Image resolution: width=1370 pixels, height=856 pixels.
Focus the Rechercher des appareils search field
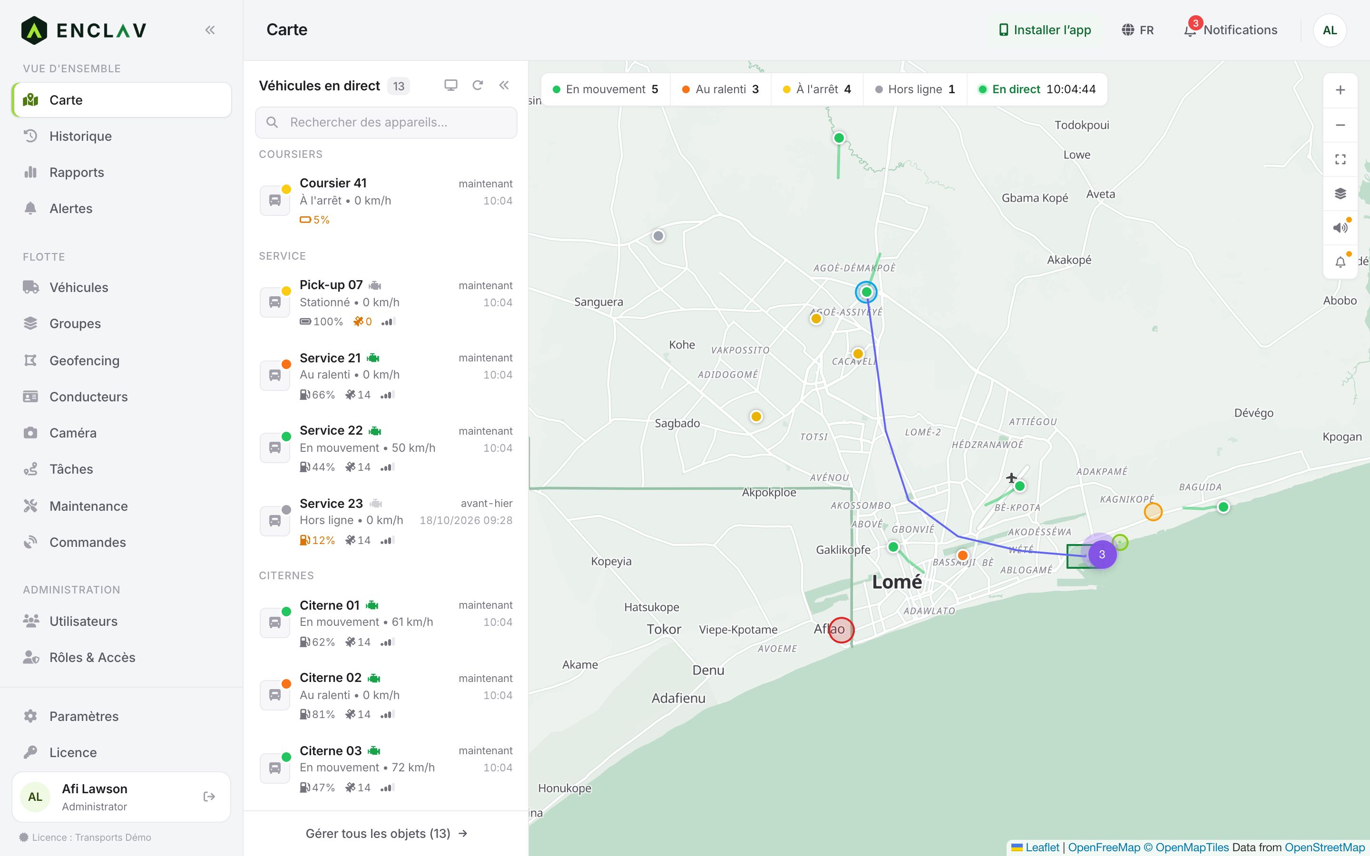[386, 122]
